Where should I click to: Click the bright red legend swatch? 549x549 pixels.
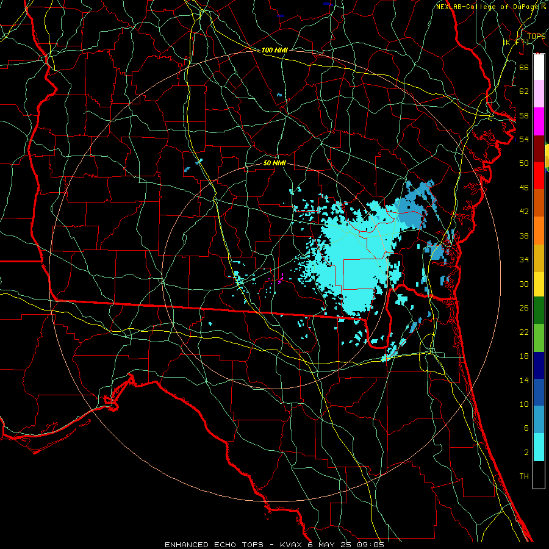539,176
